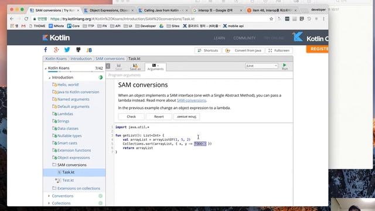
Task: Run the code with the green arrow
Action: click(x=285, y=66)
